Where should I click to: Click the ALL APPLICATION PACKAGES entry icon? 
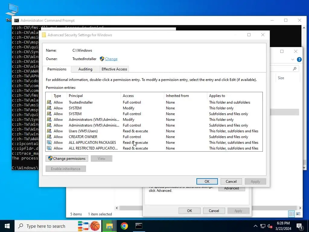click(x=49, y=142)
